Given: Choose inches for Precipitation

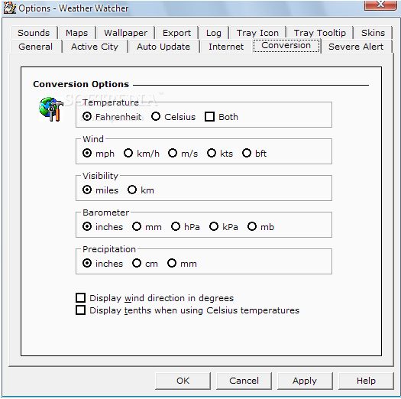Looking at the screenshot, I should [102, 263].
